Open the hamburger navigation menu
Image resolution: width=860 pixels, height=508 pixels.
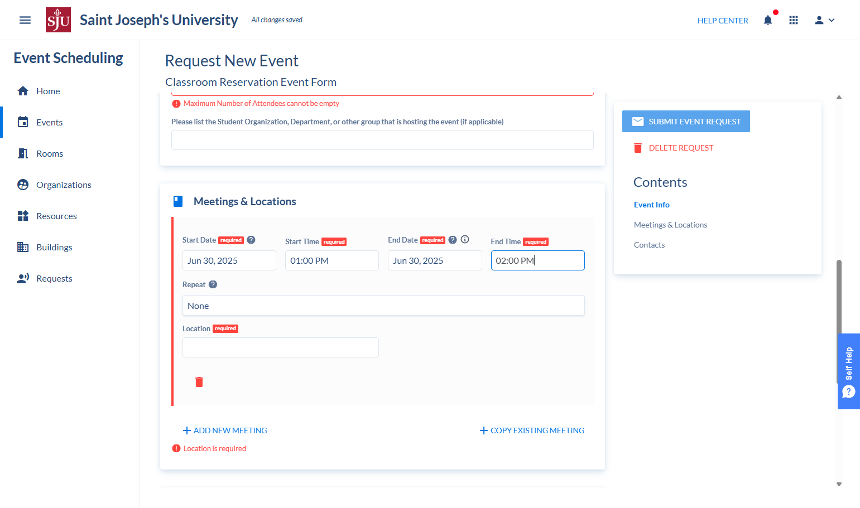tap(25, 20)
